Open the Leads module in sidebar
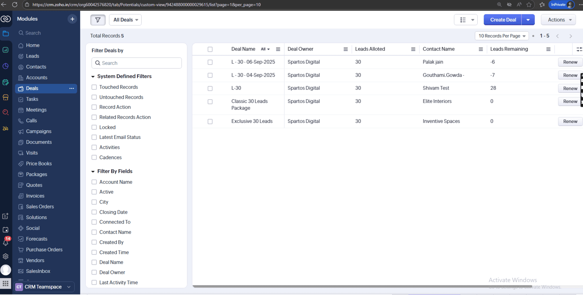This screenshot has width=583, height=295. (32, 56)
